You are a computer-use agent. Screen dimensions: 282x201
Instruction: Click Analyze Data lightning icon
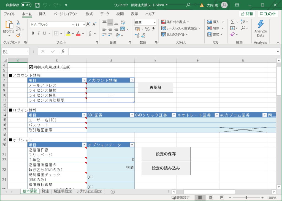click(x=261, y=24)
